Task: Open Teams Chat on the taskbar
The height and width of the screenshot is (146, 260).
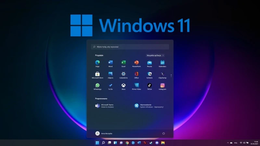Action: 121,143
